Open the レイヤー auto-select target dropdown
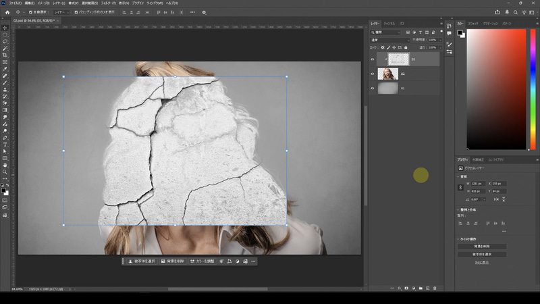Viewport: 540px width, 304px height. click(60, 12)
